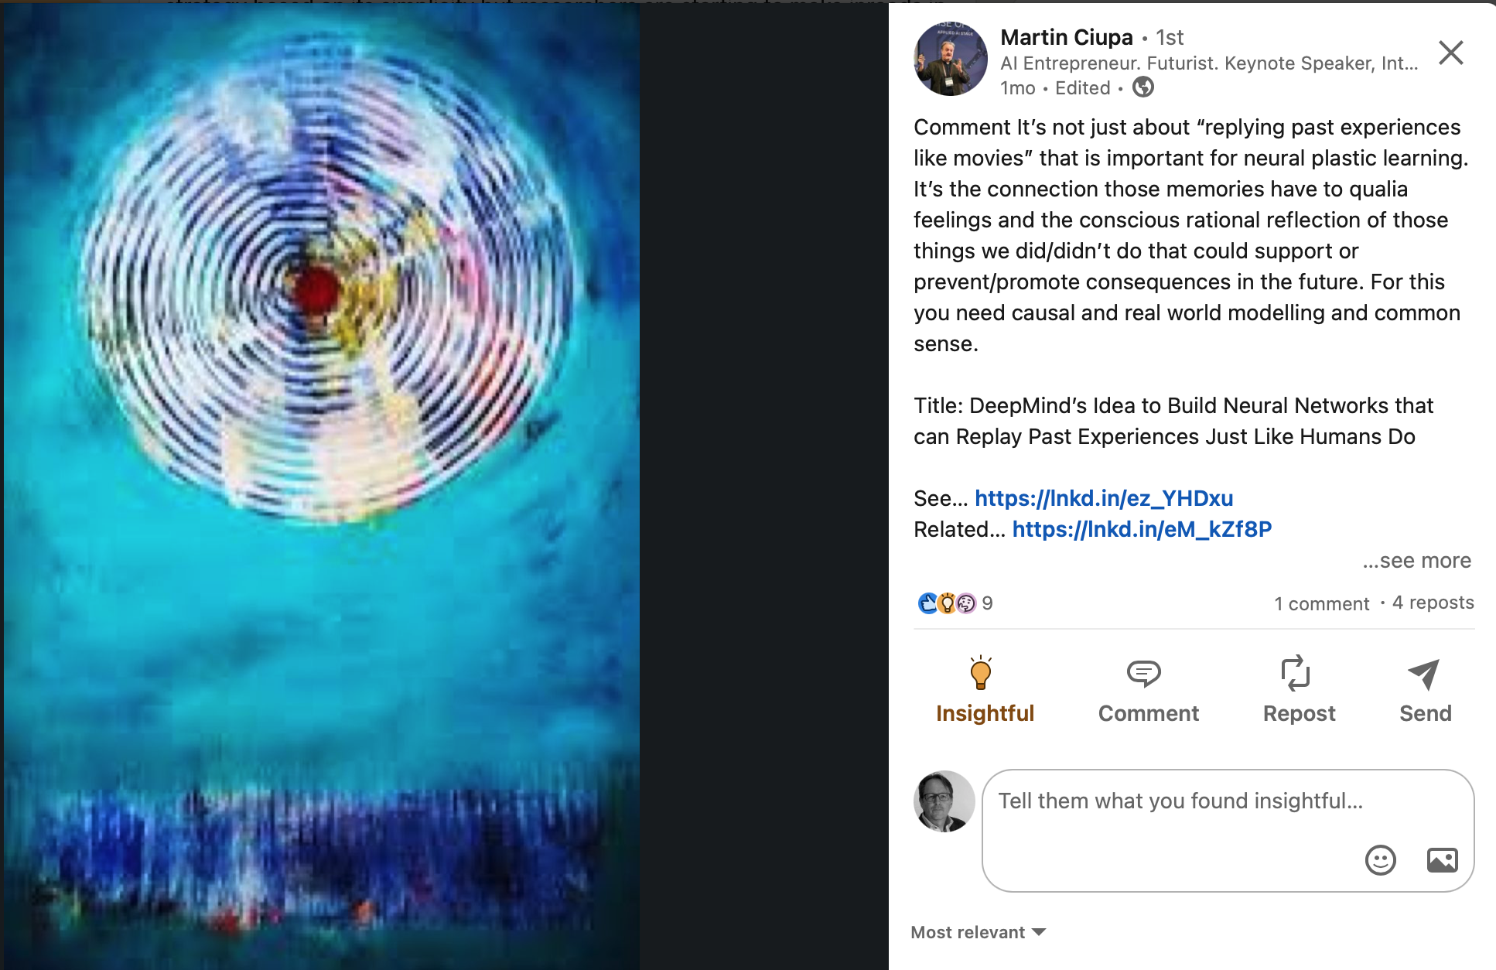Click your own avatar beside comment box

point(944,801)
